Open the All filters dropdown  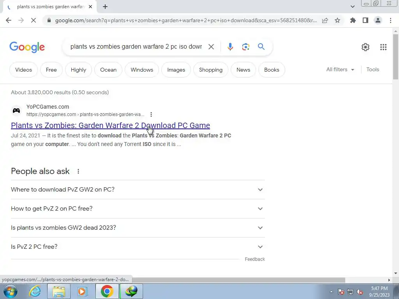[340, 69]
